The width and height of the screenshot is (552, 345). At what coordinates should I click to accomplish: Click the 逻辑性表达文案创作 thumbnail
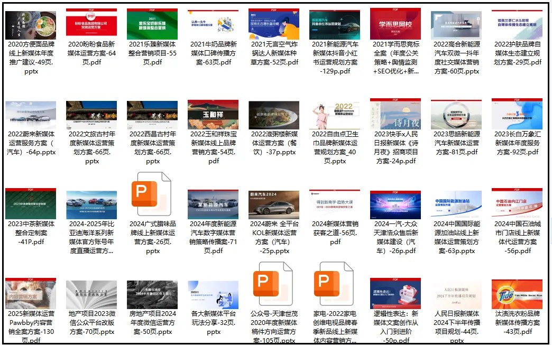point(395,294)
